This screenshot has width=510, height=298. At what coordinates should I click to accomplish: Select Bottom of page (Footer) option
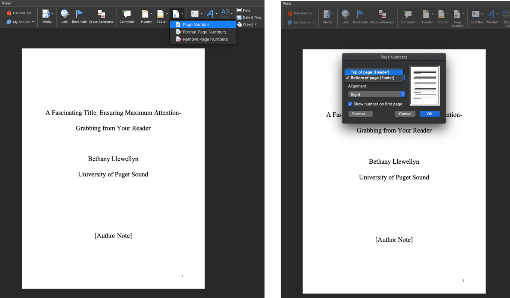[374, 78]
